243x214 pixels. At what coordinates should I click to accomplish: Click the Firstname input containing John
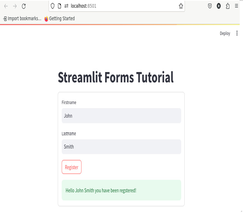(121, 116)
